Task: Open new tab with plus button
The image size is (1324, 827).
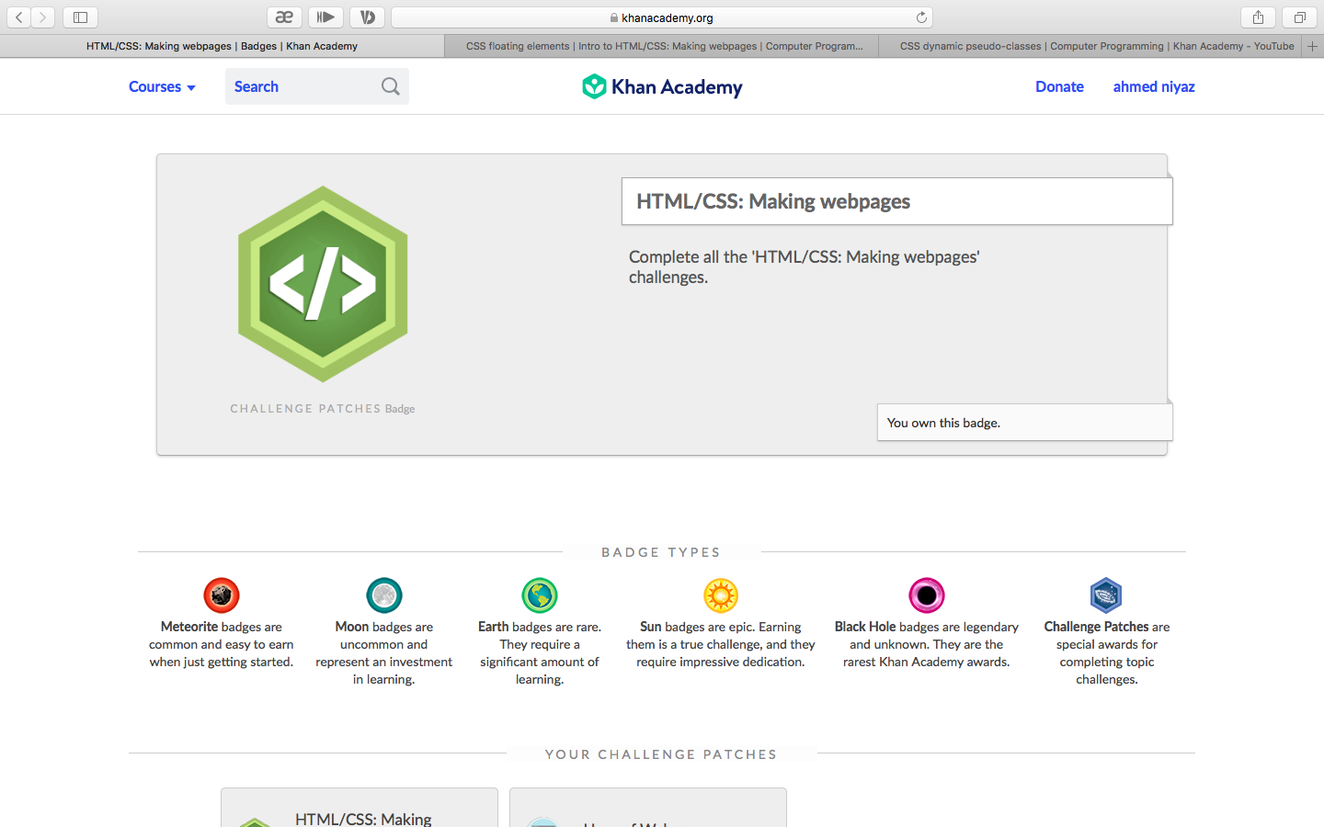Action: pyautogui.click(x=1313, y=46)
